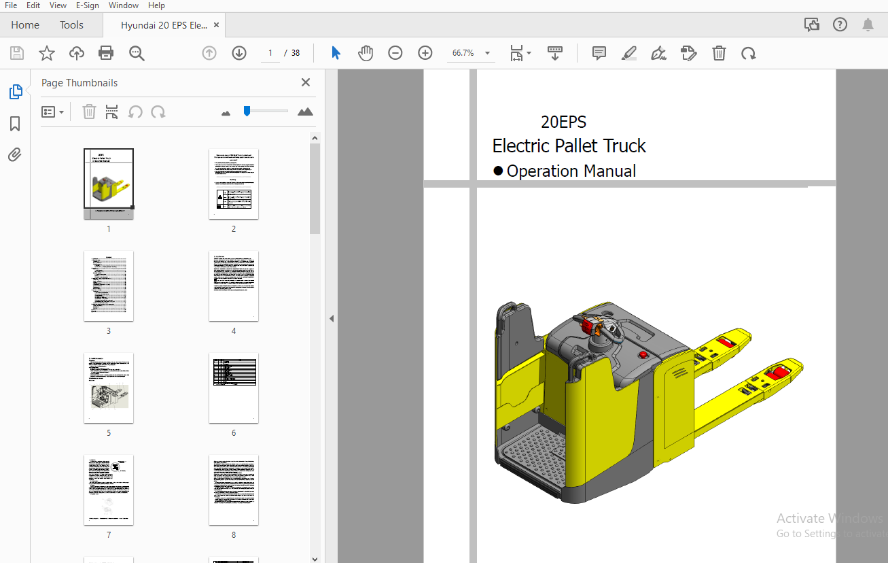Expand the thumbnails options menu dropdown
The image size is (888, 563).
pos(52,112)
